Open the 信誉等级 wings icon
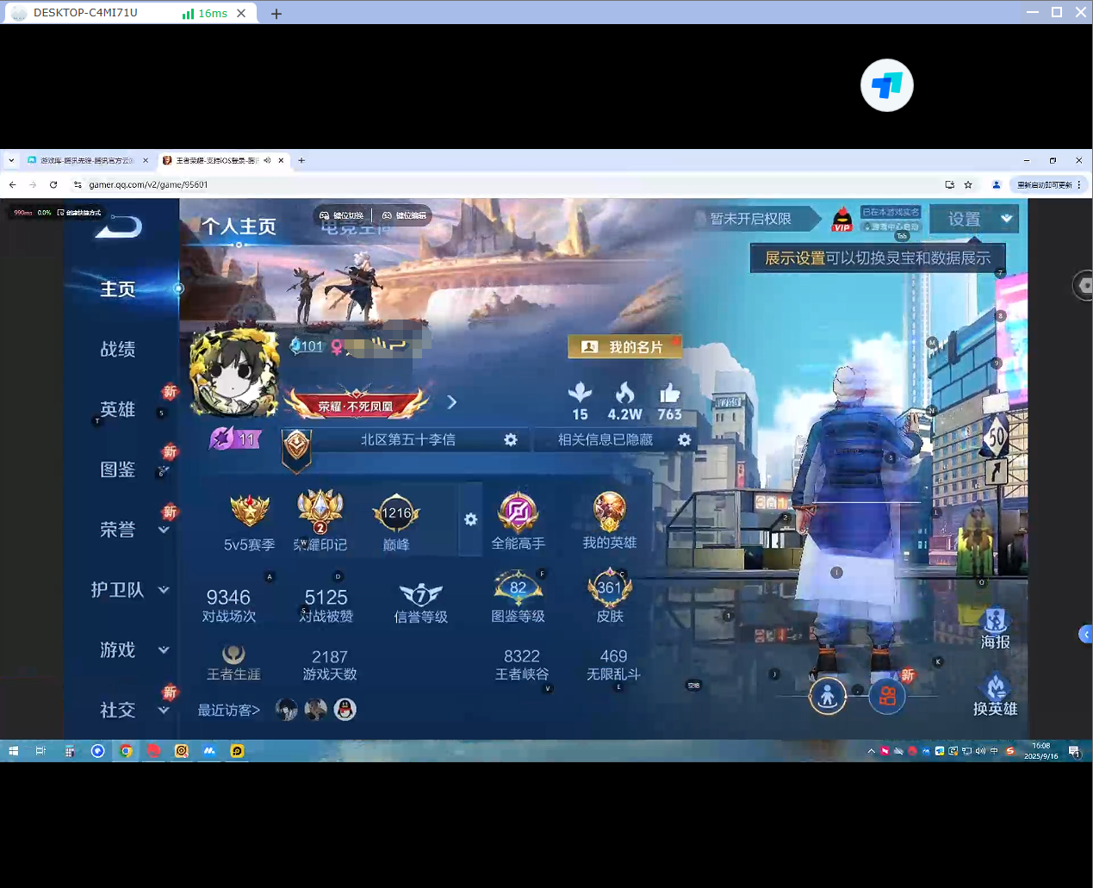 [420, 594]
